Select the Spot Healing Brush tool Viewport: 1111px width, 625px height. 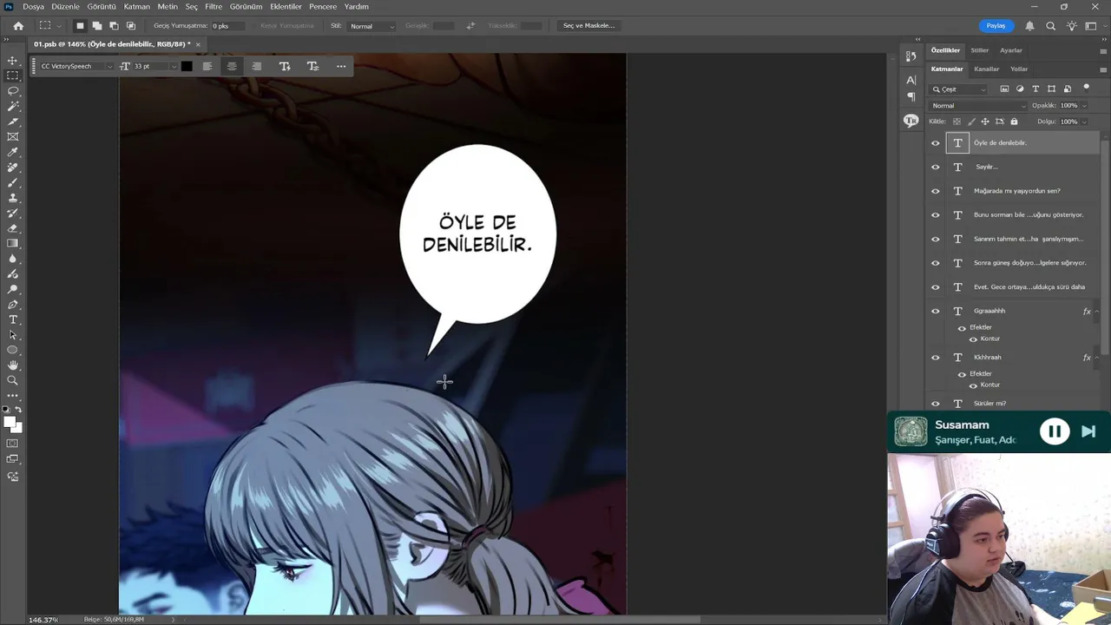coord(12,168)
